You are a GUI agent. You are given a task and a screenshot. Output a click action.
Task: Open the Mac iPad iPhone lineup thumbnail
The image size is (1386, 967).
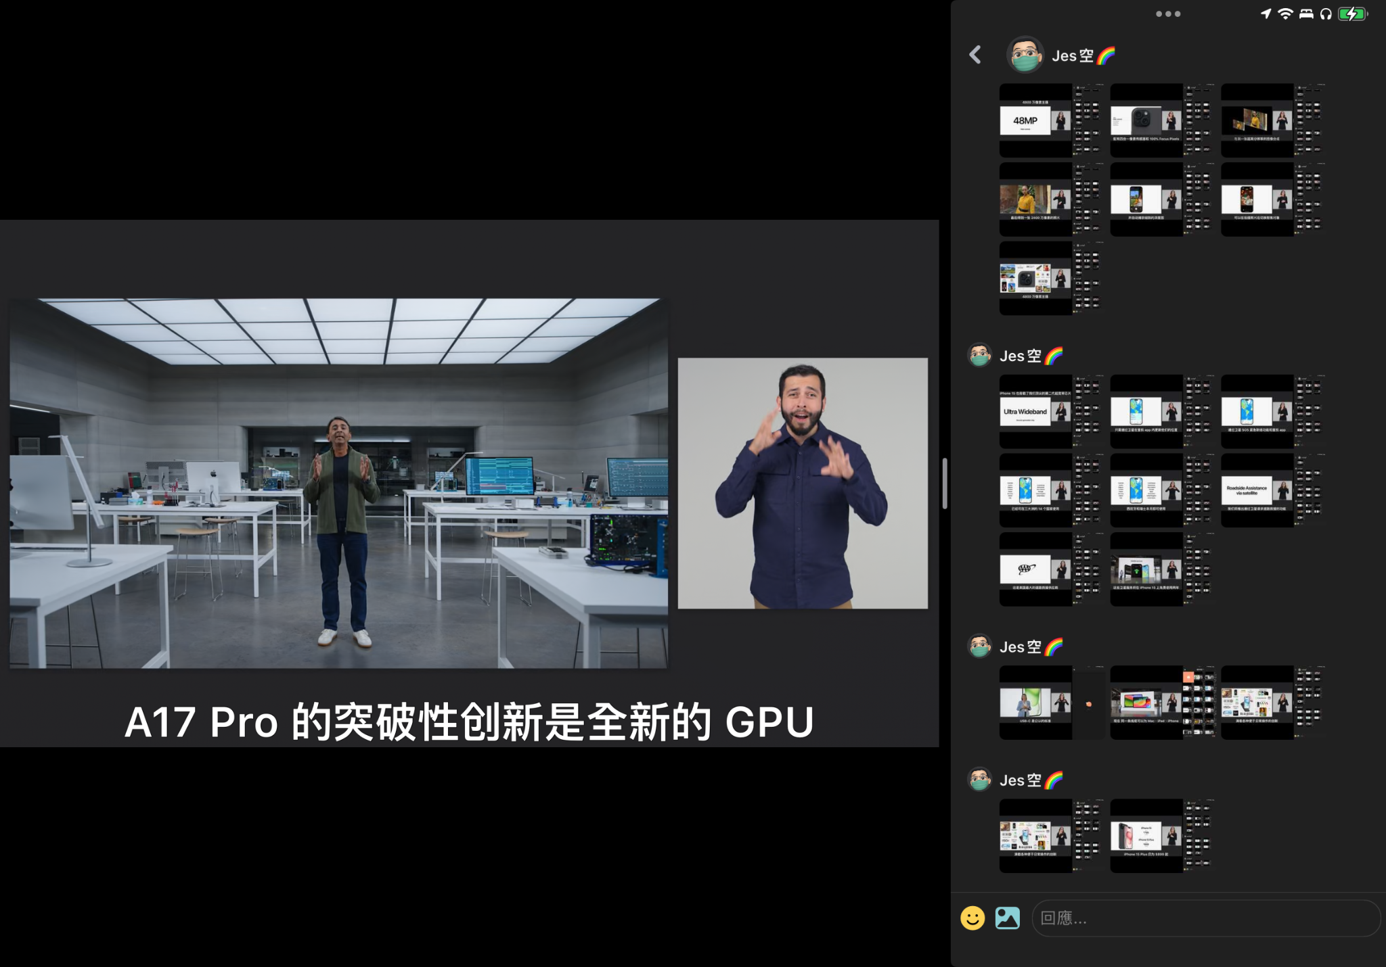[1162, 703]
